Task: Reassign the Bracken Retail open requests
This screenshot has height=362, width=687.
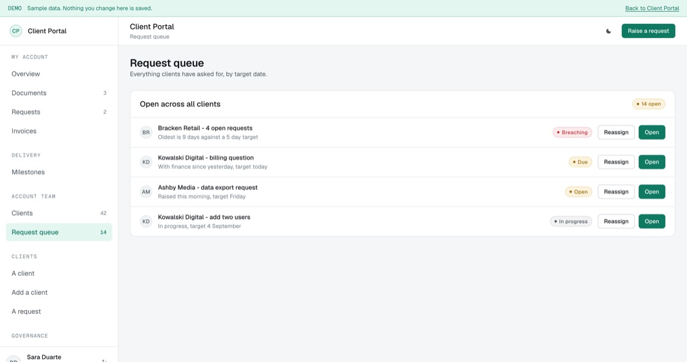Action: [616, 132]
